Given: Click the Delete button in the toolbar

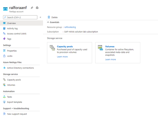Looking at the screenshot, I should [53, 17].
